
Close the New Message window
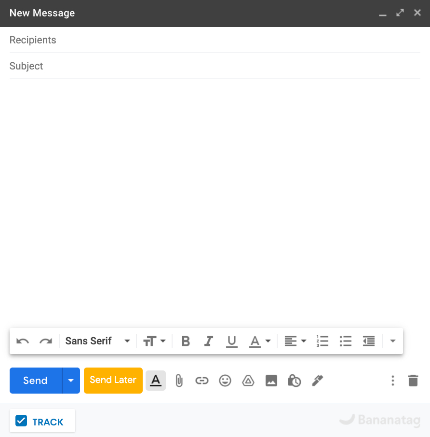[x=417, y=13]
